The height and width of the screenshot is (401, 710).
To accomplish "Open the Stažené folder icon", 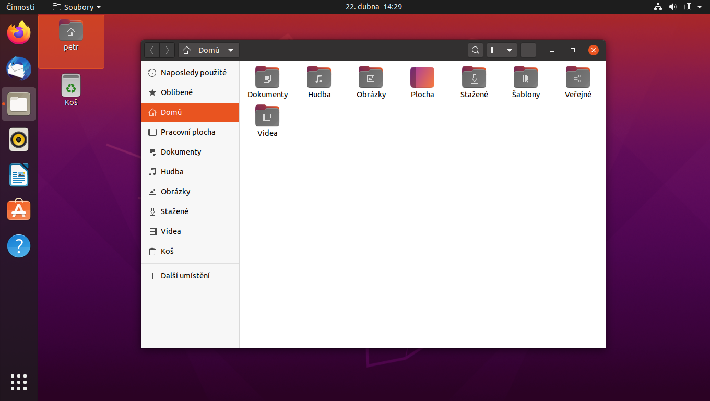I will point(474,77).
